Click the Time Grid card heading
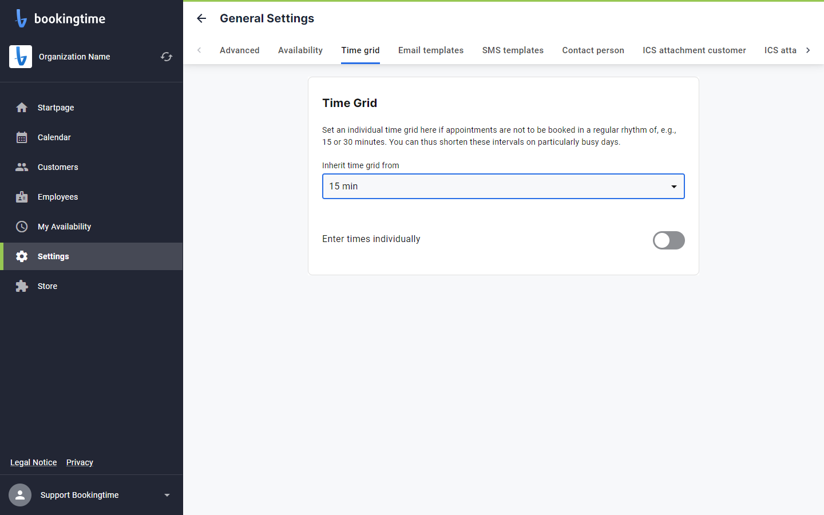 tap(350, 103)
